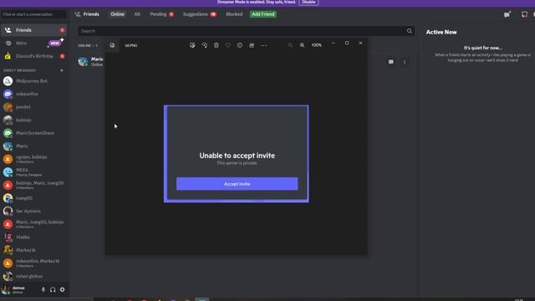Open ivang00 direct message

tap(33, 198)
